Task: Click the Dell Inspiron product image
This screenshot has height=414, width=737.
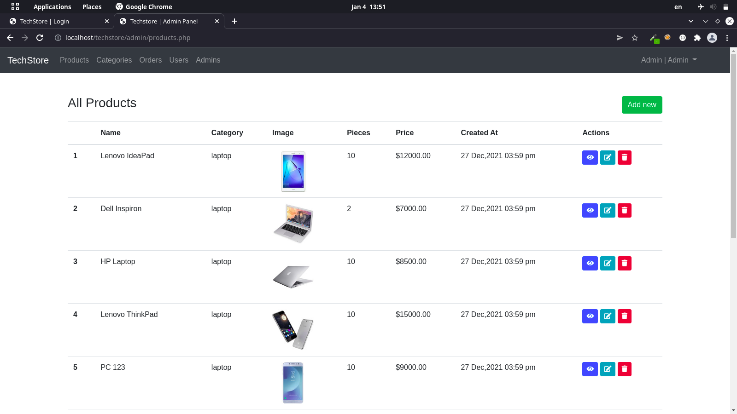Action: pyautogui.click(x=293, y=224)
